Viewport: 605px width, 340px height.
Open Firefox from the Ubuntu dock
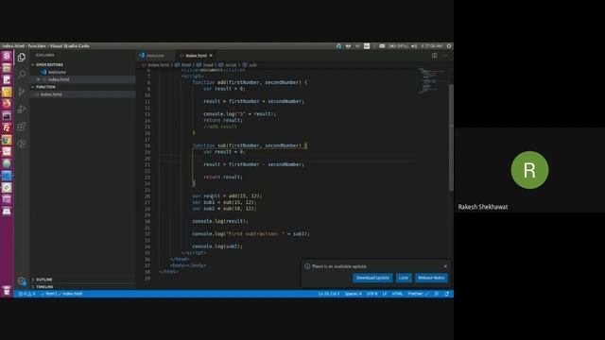pyautogui.click(x=7, y=104)
